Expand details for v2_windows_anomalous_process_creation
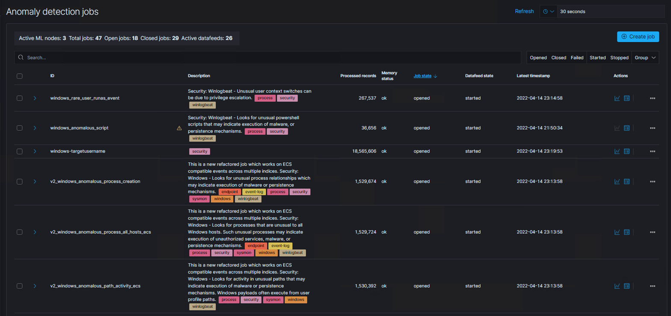The image size is (671, 316). (x=35, y=182)
